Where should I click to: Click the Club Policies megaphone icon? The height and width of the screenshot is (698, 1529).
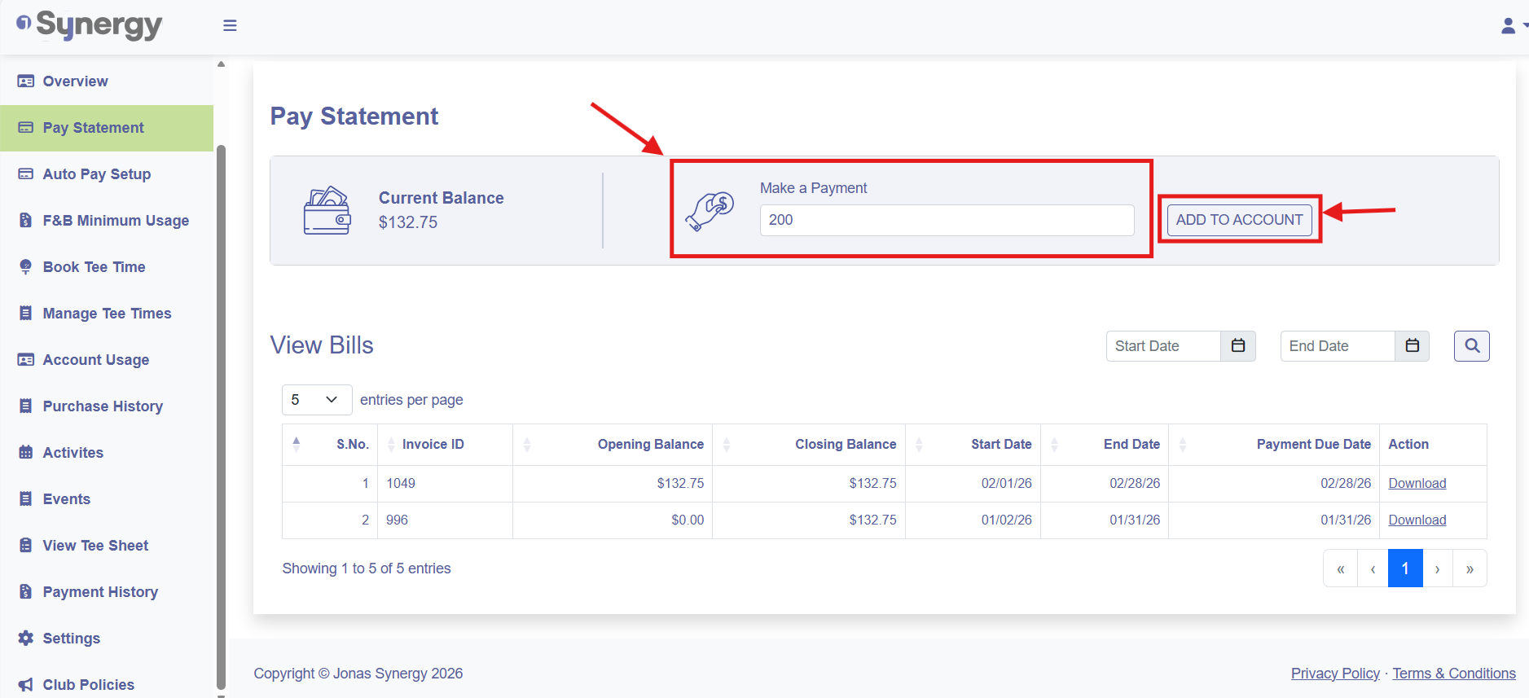pos(26,685)
